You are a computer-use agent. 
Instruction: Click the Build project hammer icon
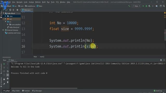[x=129, y=6]
